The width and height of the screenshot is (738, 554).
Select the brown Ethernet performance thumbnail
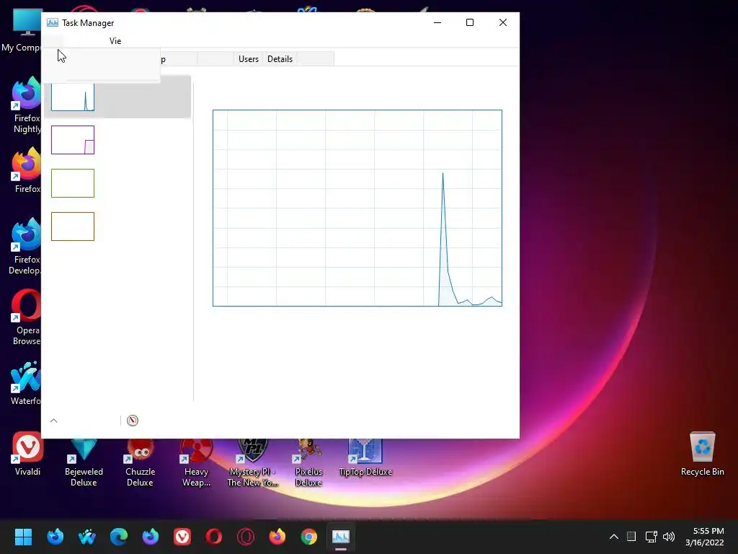(73, 227)
